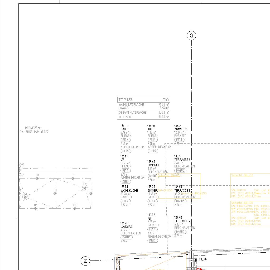The width and height of the screenshot is (270, 270).
Task: Select room number 133.10 above WC
Action: 151,126
